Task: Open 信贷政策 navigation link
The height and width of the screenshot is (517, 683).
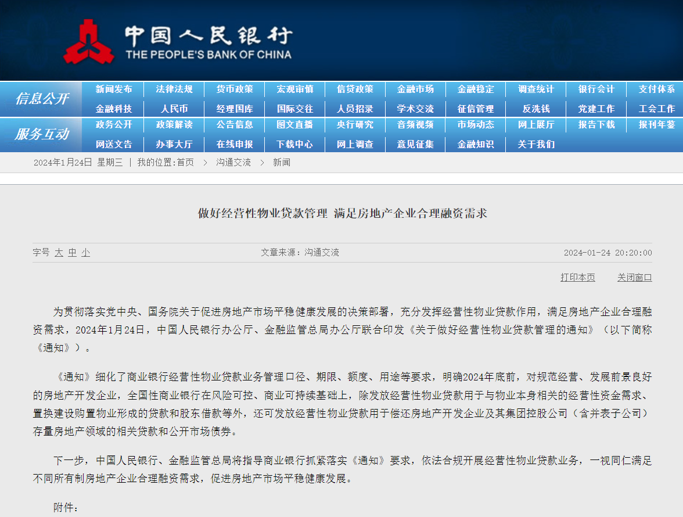Action: click(355, 89)
